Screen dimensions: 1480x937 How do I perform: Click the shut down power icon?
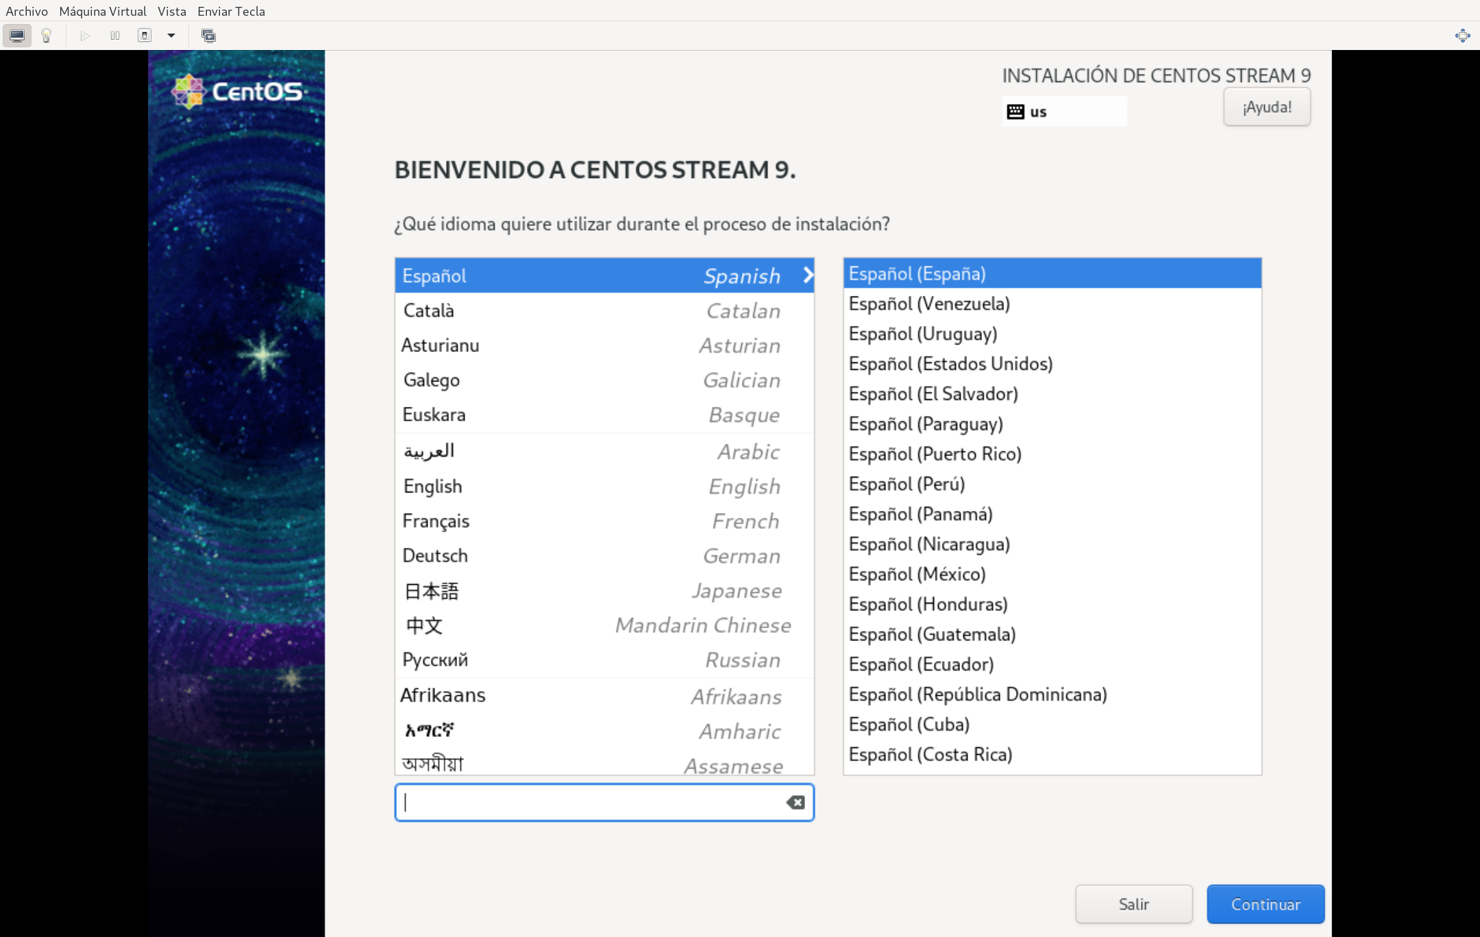pos(145,36)
